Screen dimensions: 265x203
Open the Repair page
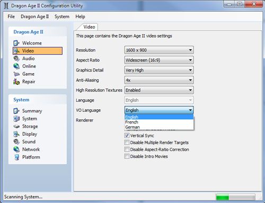[x=29, y=82]
